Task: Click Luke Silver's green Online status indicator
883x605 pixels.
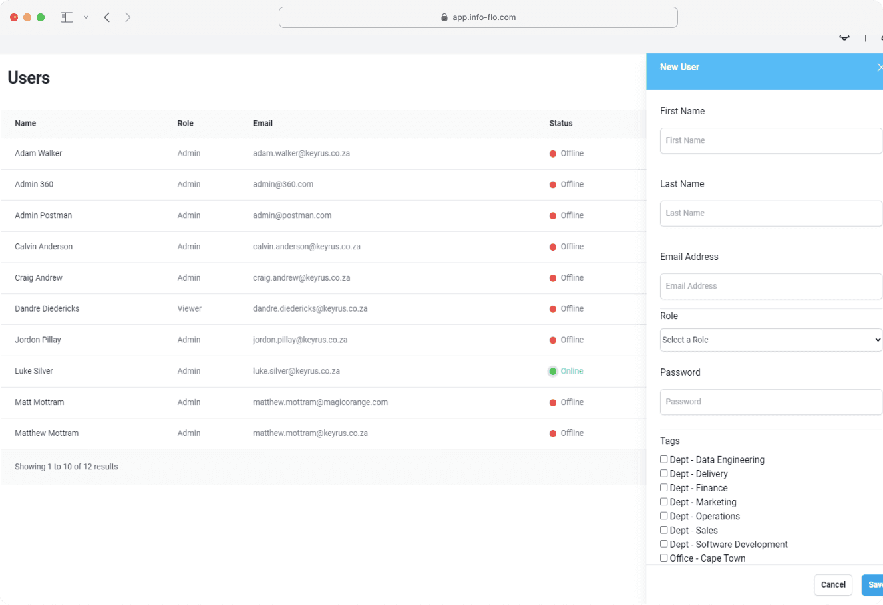Action: 552,371
